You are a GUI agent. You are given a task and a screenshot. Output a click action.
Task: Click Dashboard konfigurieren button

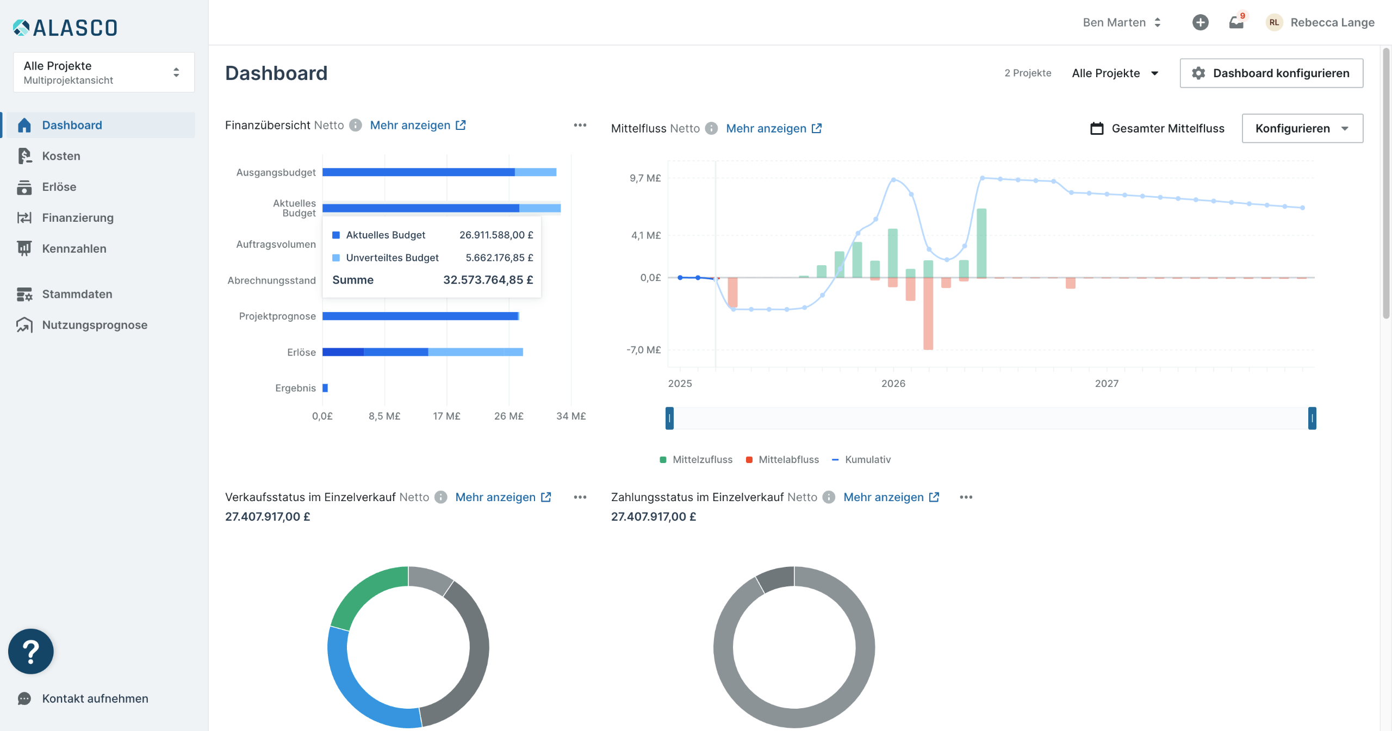(1271, 73)
